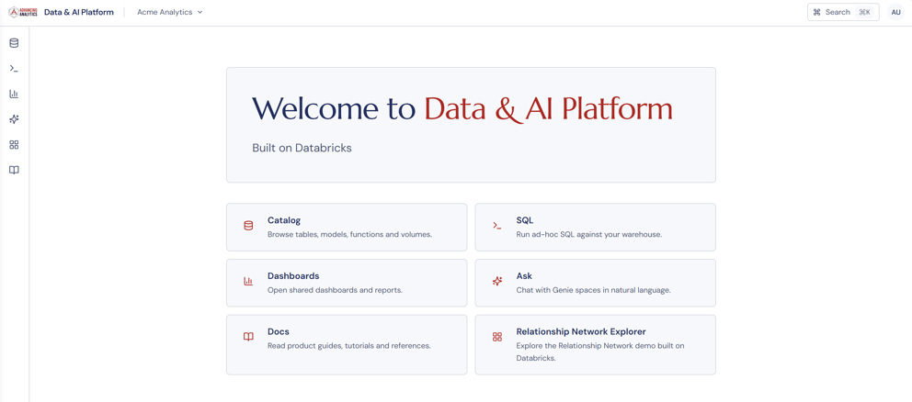Expand the Acme Analytics workspace dropdown
Screen dimensions: 912x402
[x=170, y=12]
